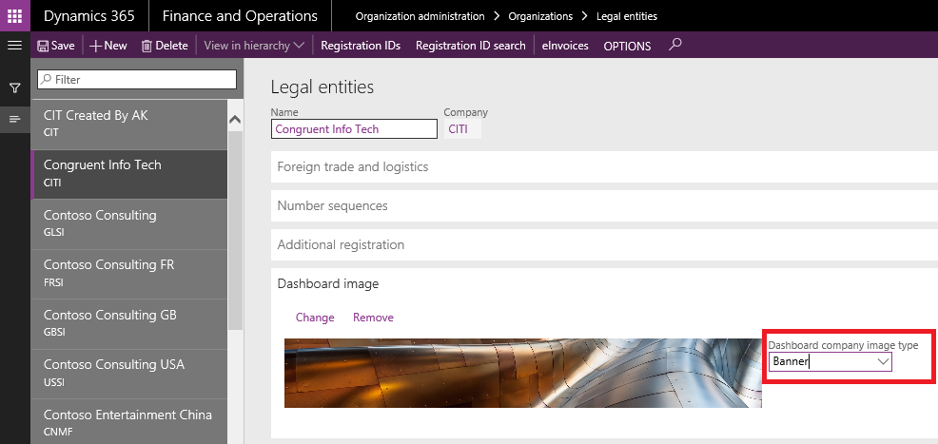Open the eInvoices menu

565,46
